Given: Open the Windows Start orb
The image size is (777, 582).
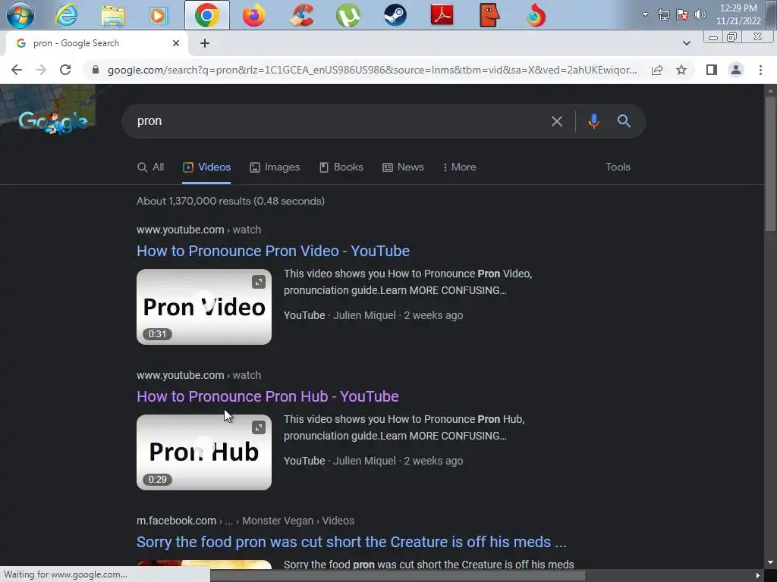Looking at the screenshot, I should pyautogui.click(x=20, y=15).
